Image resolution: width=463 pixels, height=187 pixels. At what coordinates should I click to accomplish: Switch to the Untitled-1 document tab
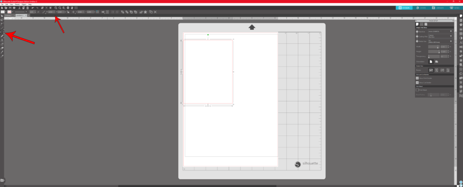8,15
